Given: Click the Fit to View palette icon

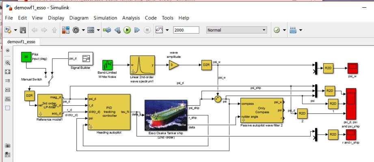Looking at the screenshot, I should [7, 72].
